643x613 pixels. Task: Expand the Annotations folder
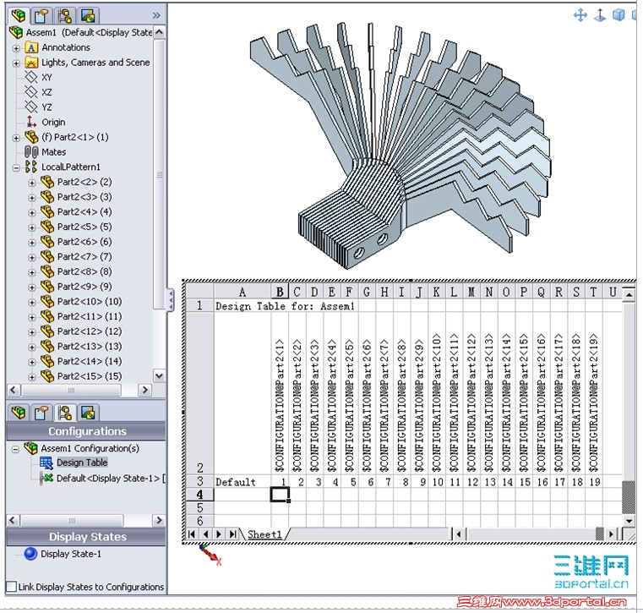(16, 48)
